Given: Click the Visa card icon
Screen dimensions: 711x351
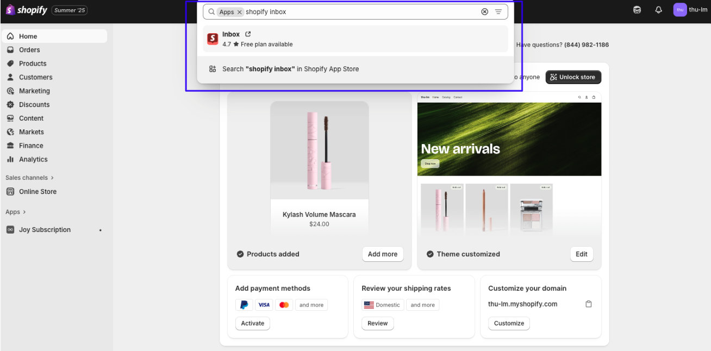Looking at the screenshot, I should click(264, 305).
